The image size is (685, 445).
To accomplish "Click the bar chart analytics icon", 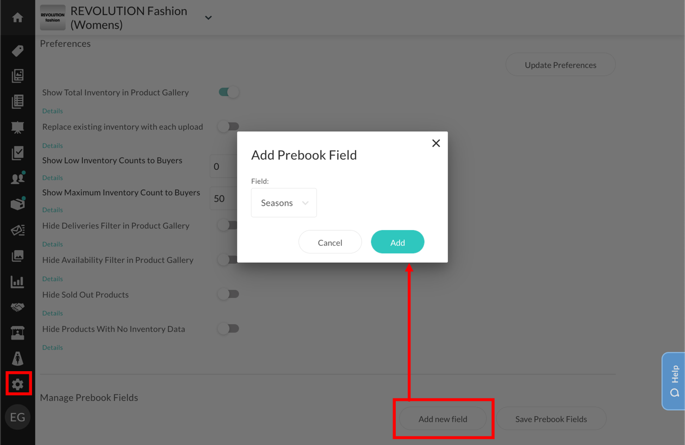I will (x=17, y=282).
